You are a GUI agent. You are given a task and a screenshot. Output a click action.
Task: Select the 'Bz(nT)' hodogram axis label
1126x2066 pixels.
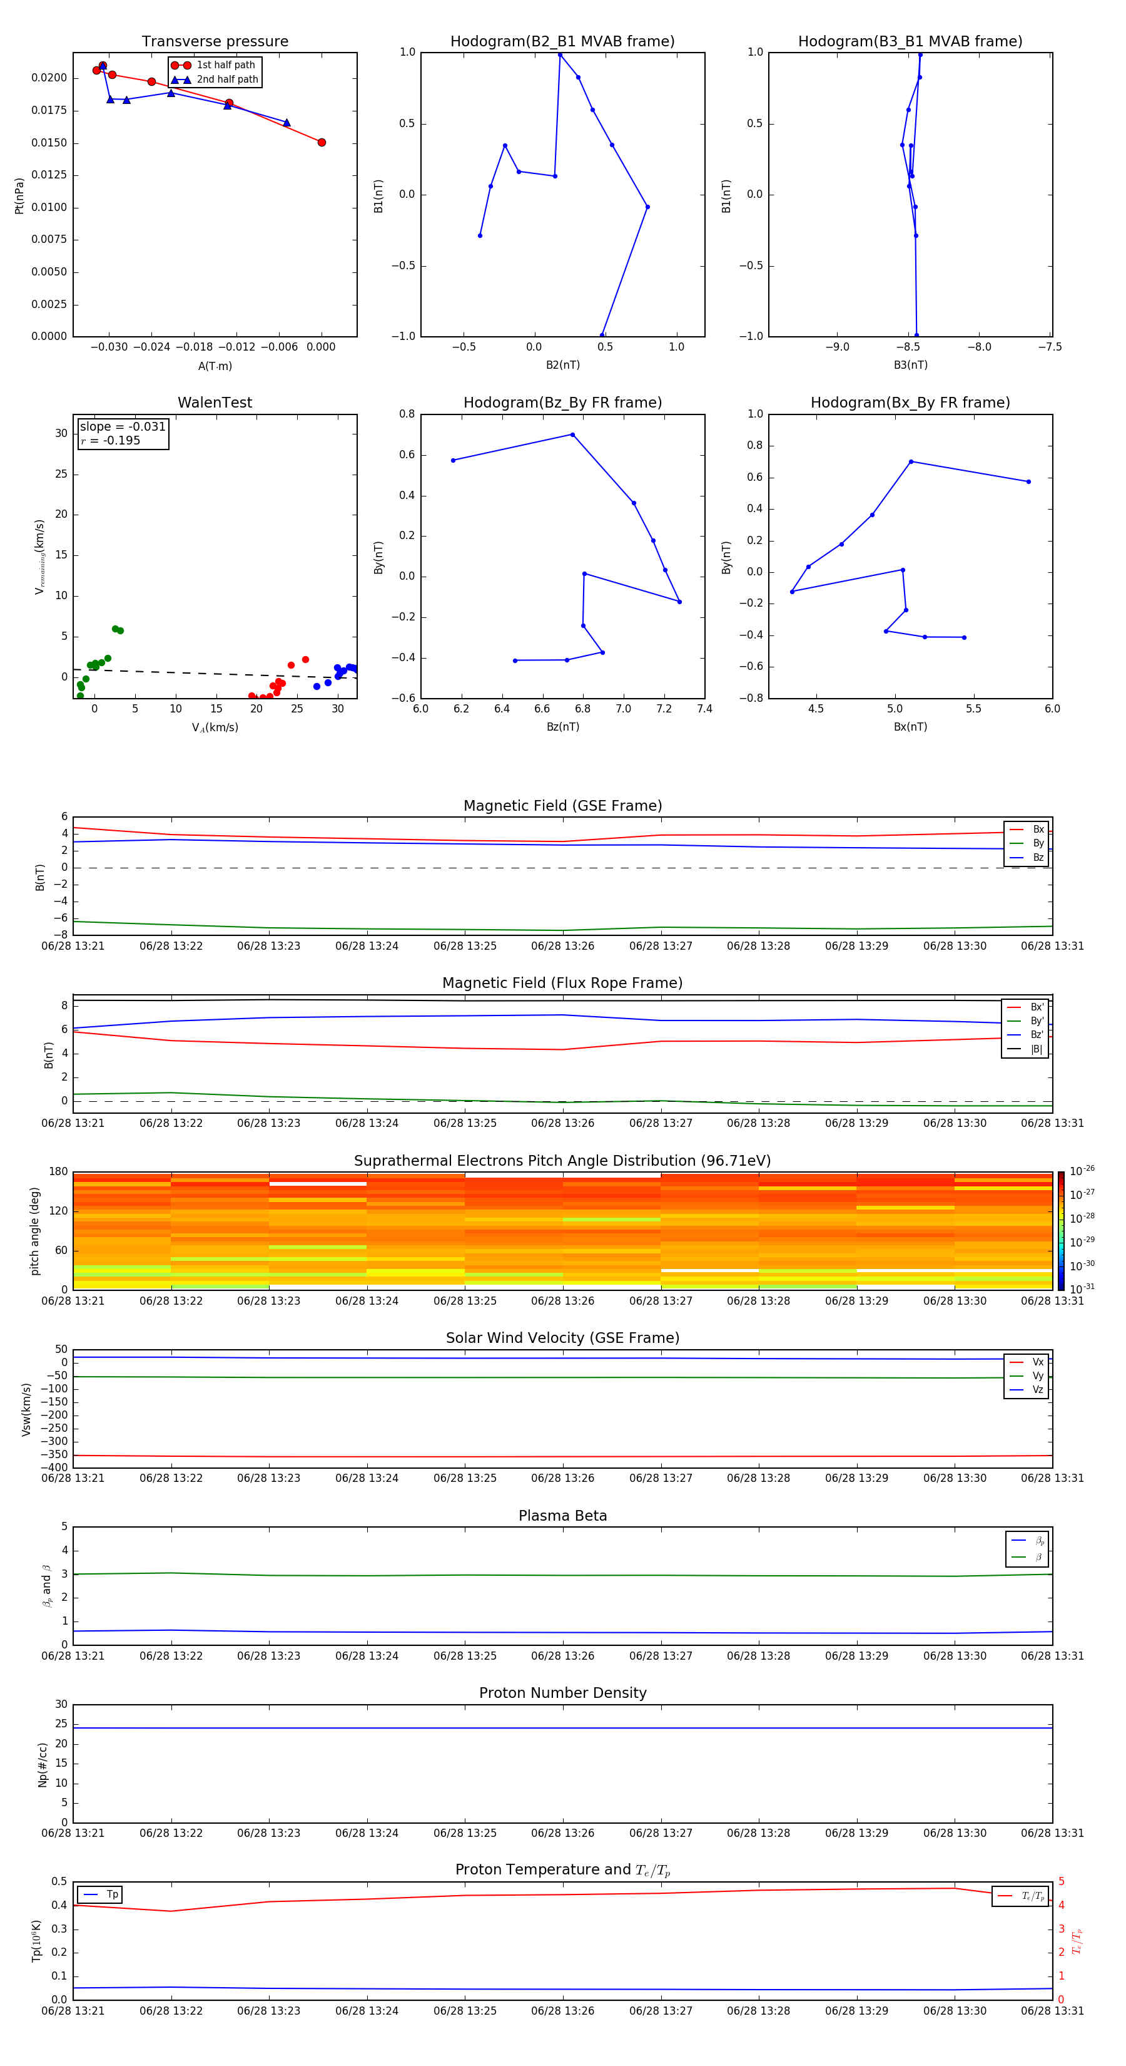pyautogui.click(x=562, y=727)
